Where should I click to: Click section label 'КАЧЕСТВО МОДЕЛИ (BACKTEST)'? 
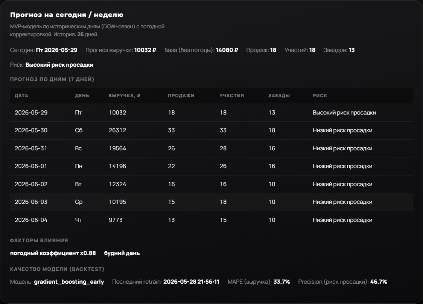[57, 269]
